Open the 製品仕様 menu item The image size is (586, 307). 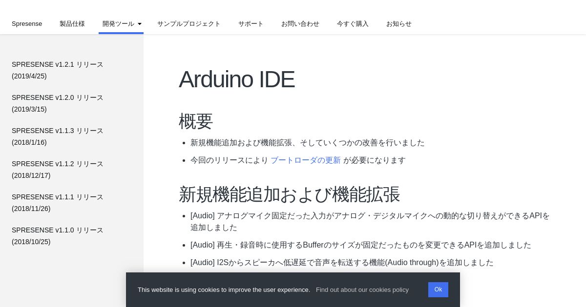point(72,23)
